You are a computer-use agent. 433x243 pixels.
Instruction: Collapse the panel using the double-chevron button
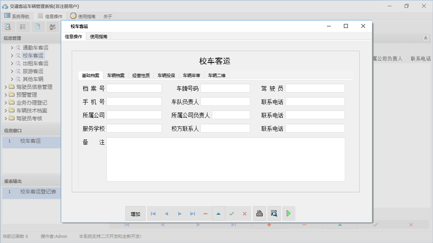click(426, 38)
